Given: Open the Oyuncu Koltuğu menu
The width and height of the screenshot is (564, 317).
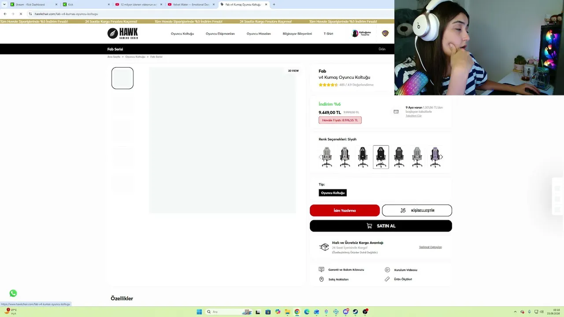Looking at the screenshot, I should click(x=182, y=33).
